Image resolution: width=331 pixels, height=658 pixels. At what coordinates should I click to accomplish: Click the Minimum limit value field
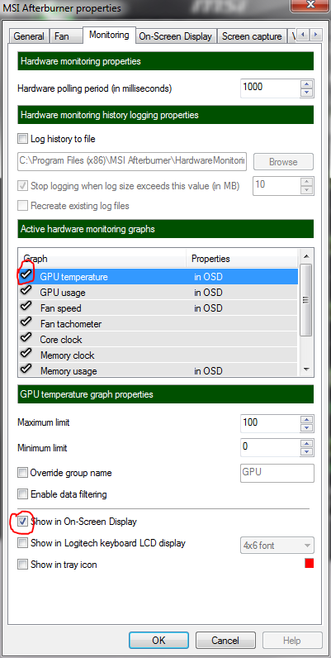point(270,448)
